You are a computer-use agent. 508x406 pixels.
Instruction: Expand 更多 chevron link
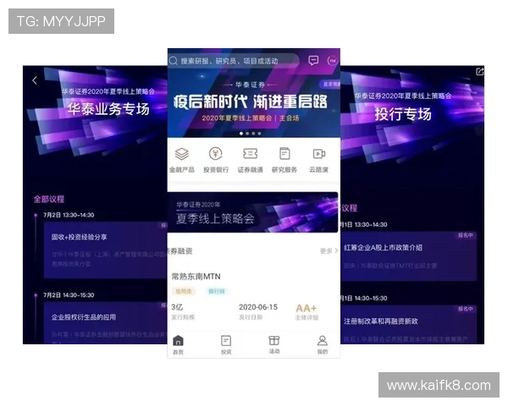(329, 251)
